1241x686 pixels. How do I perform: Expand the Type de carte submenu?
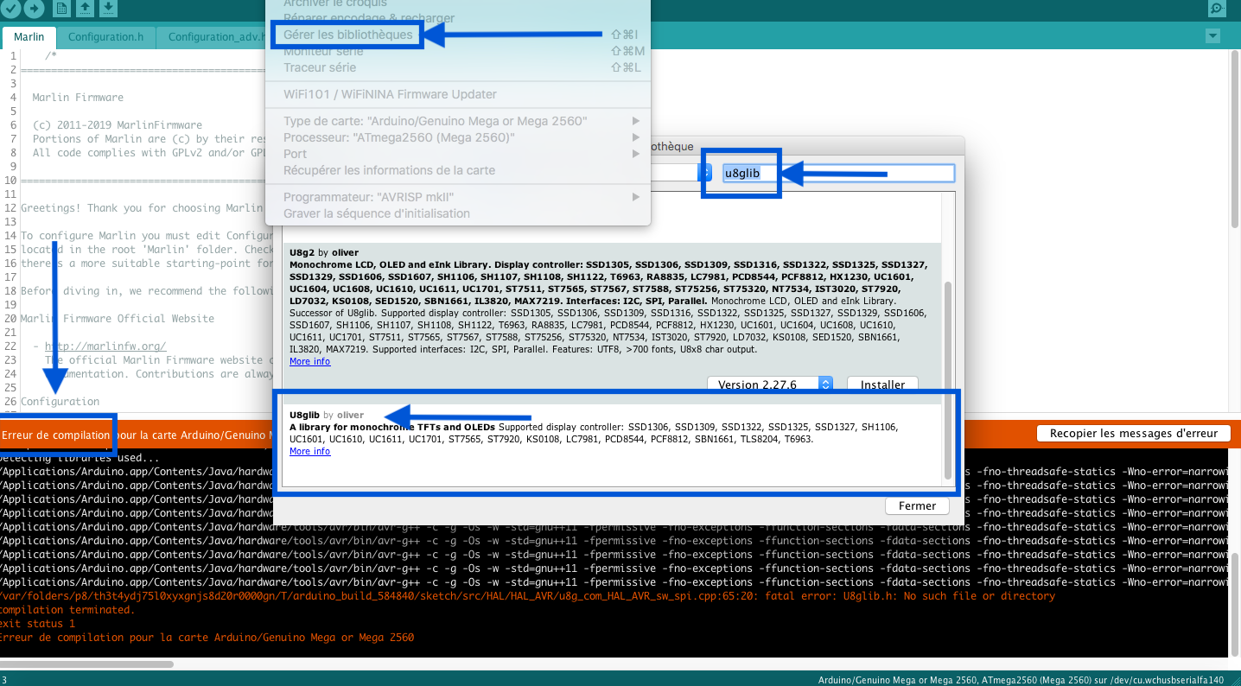pyautogui.click(x=458, y=121)
